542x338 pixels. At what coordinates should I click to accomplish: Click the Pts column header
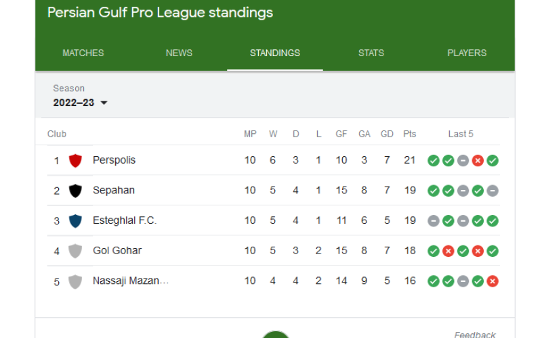tap(410, 134)
